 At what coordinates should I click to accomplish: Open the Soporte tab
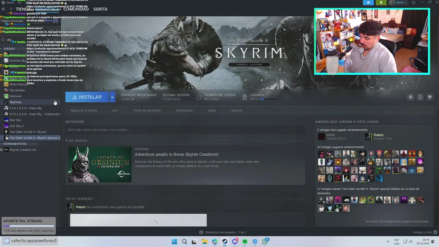point(237,110)
